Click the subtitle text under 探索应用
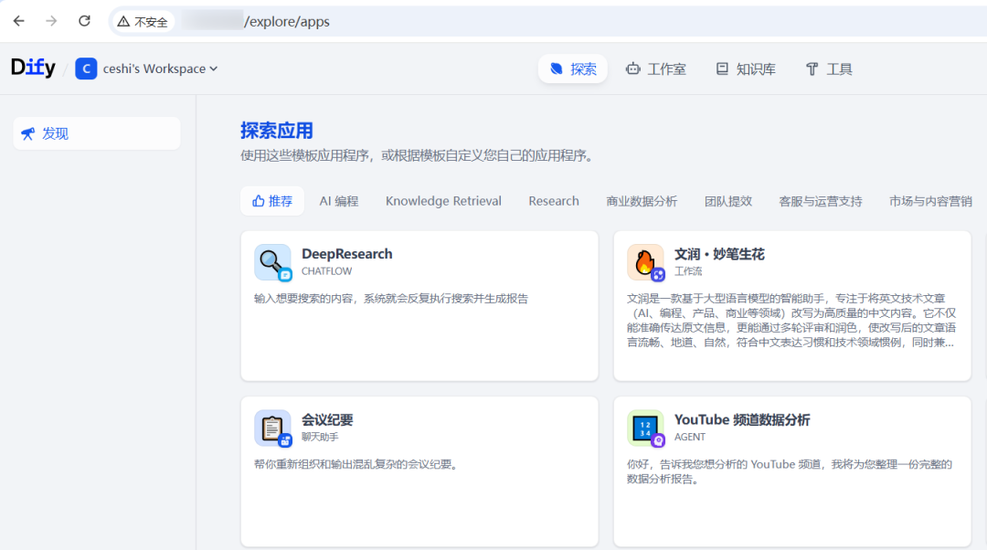This screenshot has width=987, height=550. pos(417,156)
